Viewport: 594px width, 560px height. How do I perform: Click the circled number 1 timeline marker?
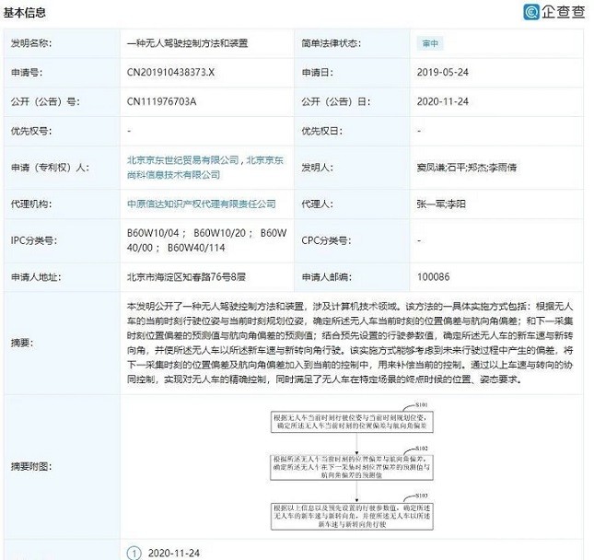tap(134, 552)
